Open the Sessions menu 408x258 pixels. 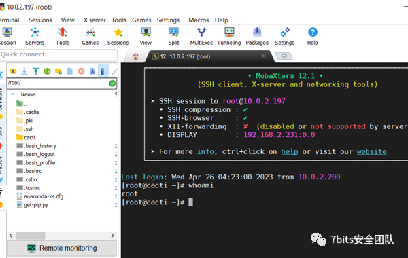(40, 20)
